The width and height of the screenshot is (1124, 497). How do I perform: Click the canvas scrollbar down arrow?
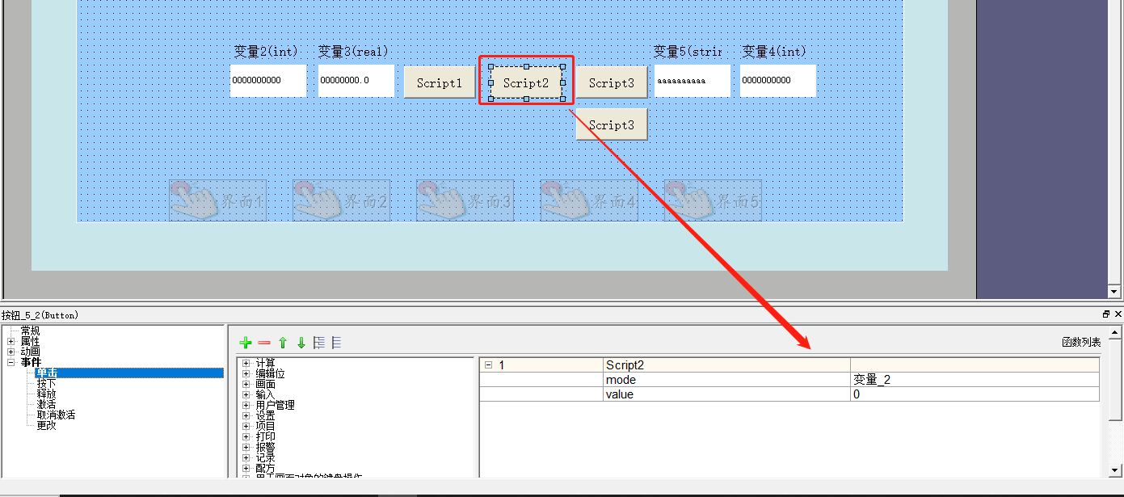tap(1116, 291)
